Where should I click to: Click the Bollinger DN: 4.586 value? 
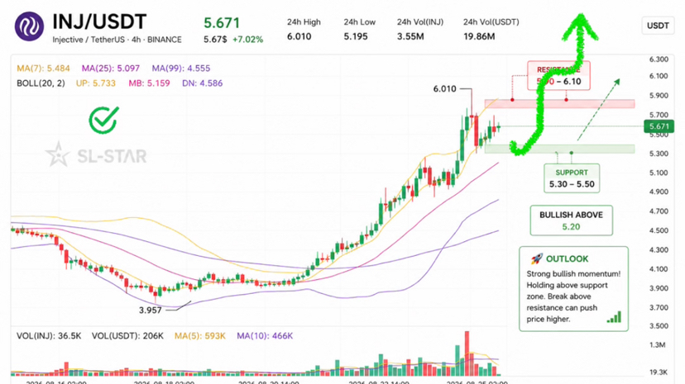202,83
